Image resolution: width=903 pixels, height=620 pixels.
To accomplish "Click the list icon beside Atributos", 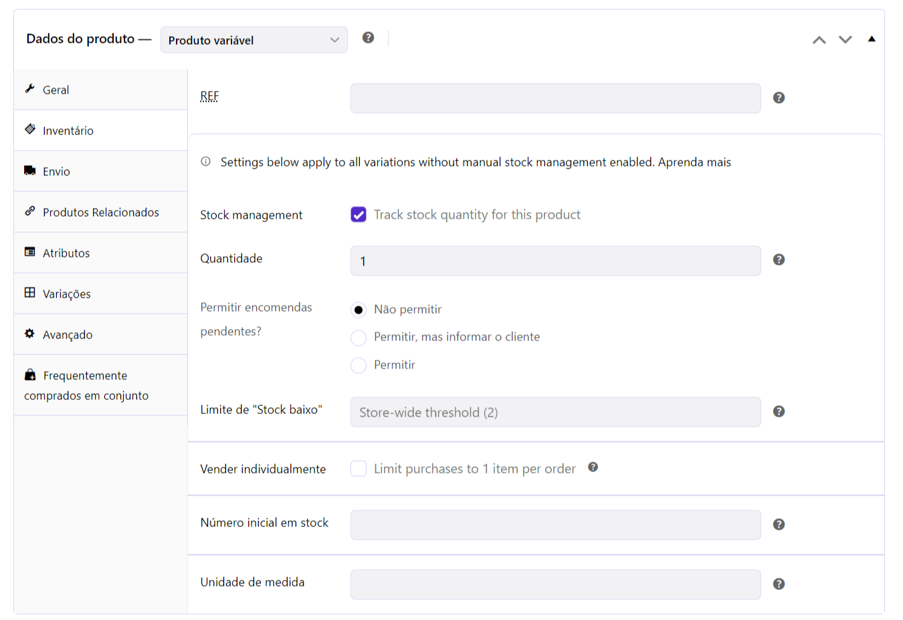I will (x=30, y=251).
